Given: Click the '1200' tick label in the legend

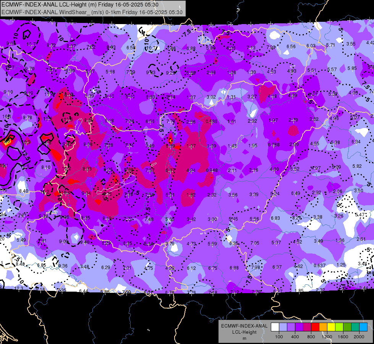Looking at the screenshot, I should (x=327, y=337).
